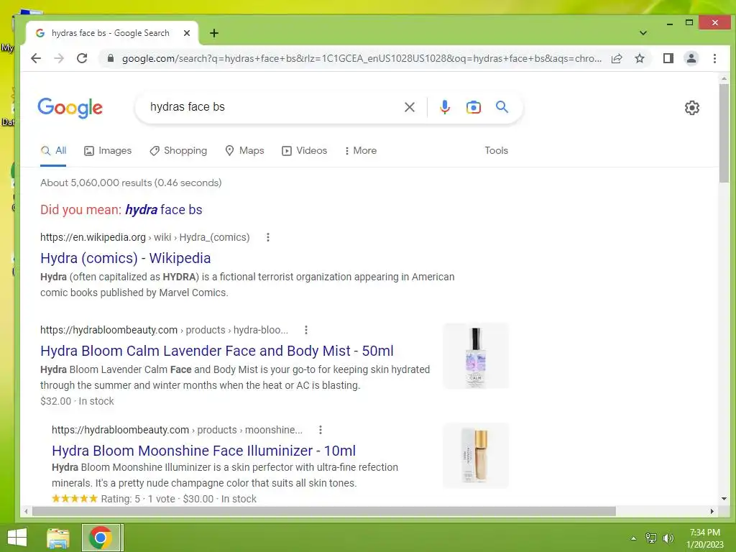Search by image with camera icon
The image size is (736, 552).
pyautogui.click(x=473, y=107)
